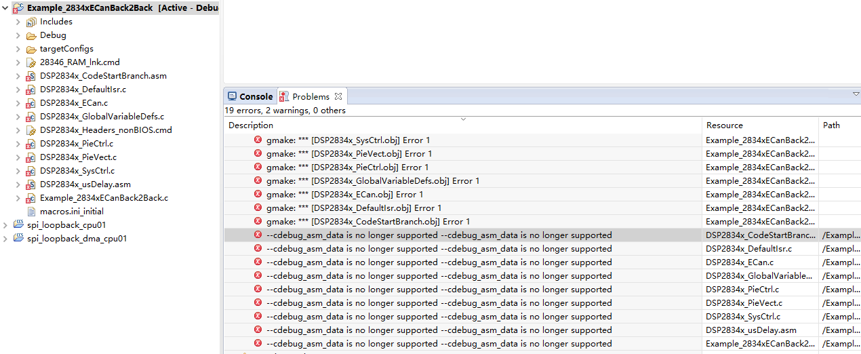Click the DSP2834x_DefaultIsr.c file icon
Viewport: 861px width, 354px height.
31,90
